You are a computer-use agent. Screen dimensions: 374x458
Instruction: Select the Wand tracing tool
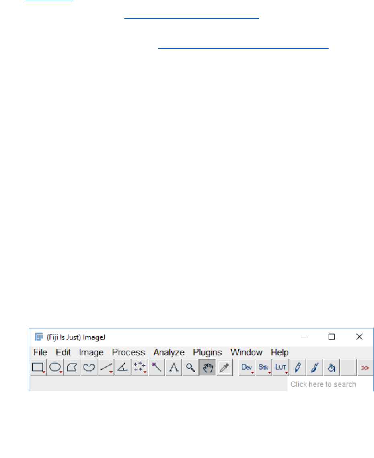point(157,368)
